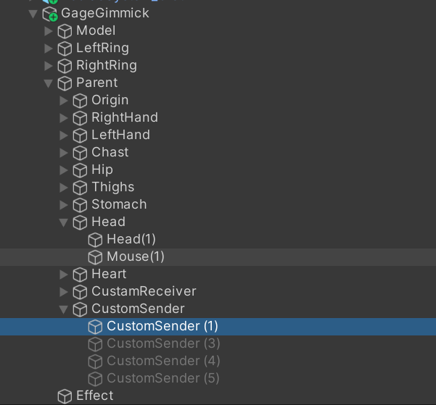Expand the LeftRing object
This screenshot has width=436, height=405.
[49, 49]
